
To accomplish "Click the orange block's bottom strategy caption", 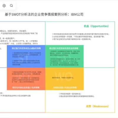I will coord(26,87).
